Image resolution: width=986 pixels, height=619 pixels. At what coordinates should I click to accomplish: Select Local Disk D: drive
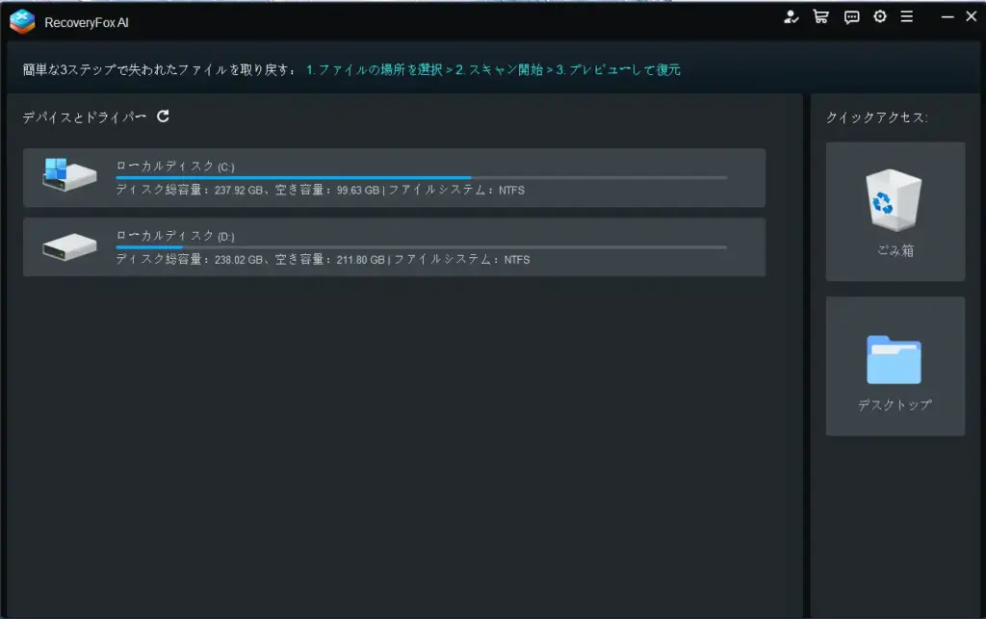pos(385,246)
